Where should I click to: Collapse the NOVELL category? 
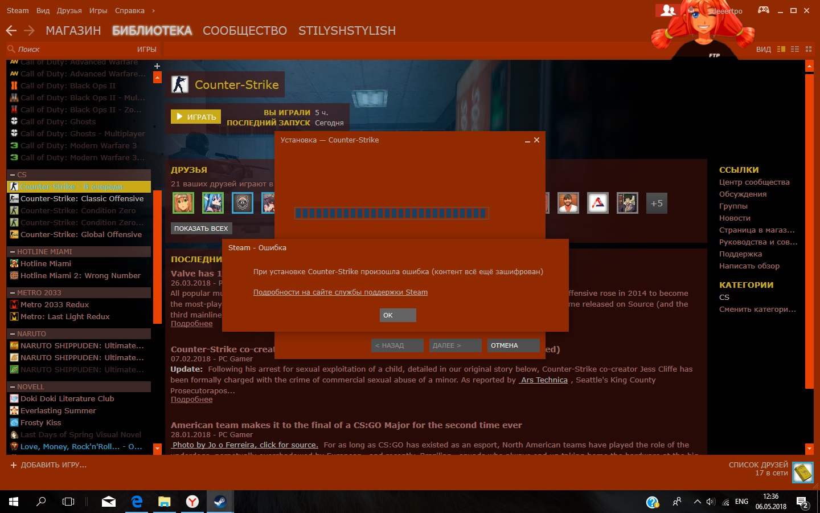pos(13,386)
